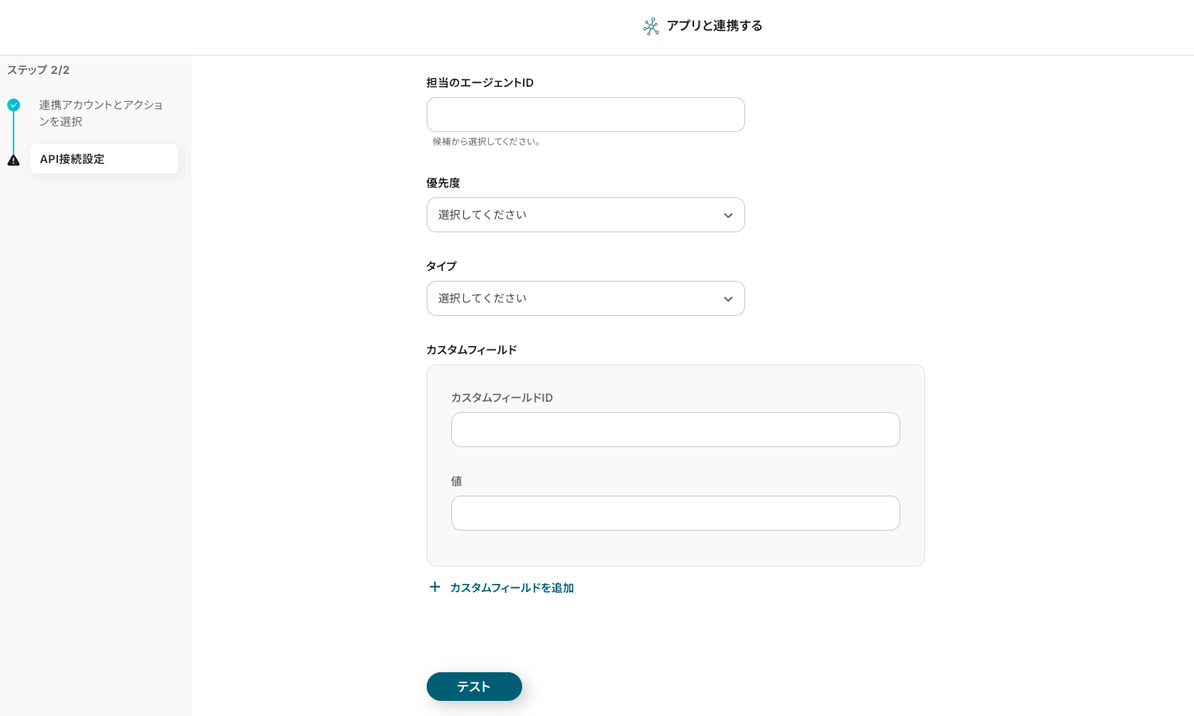Click the 担当のエージェントID label
Image resolution: width=1194 pixels, height=716 pixels.
coord(480,83)
